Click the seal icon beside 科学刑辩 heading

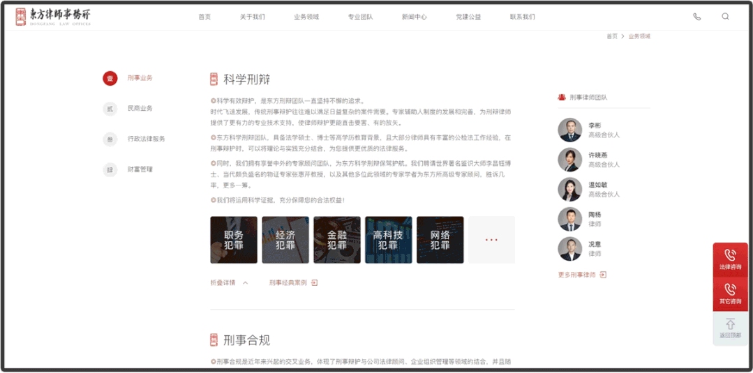pos(214,79)
